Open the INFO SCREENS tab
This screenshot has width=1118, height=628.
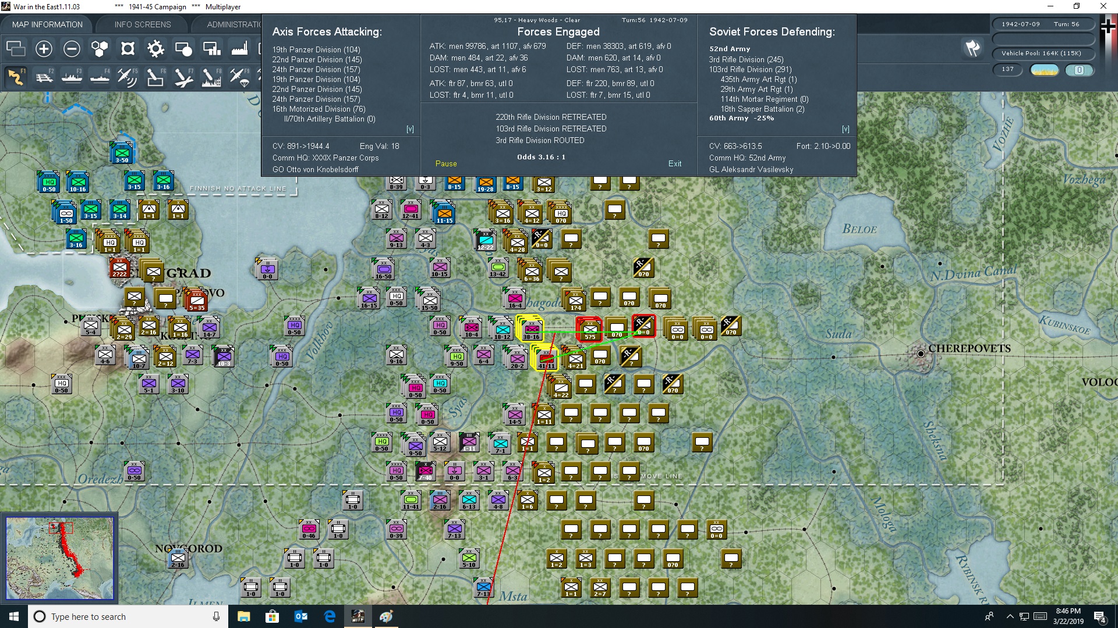pos(142,24)
